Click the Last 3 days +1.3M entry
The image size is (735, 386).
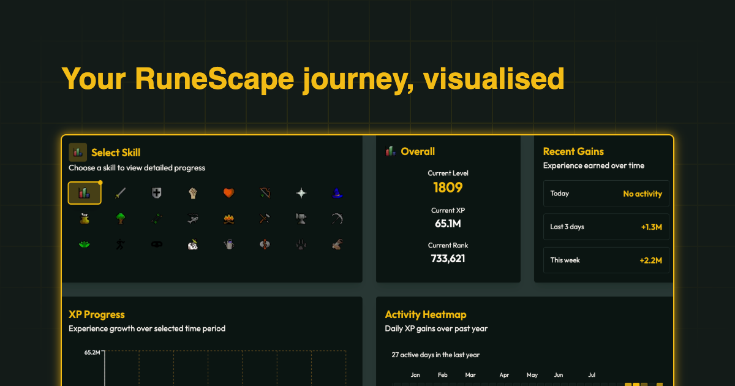(606, 227)
